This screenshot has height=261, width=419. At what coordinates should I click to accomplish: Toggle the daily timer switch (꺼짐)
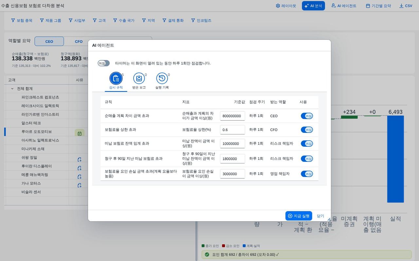click(x=103, y=63)
